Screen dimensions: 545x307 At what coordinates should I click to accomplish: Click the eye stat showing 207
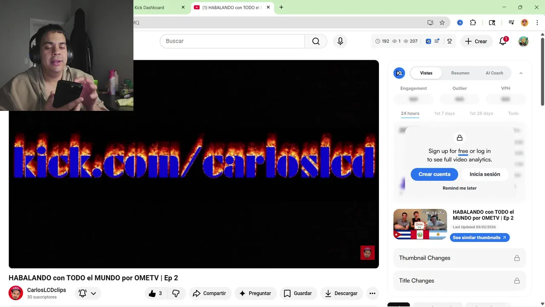click(410, 41)
